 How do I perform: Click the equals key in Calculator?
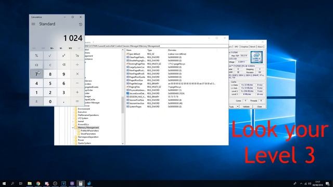point(78,101)
